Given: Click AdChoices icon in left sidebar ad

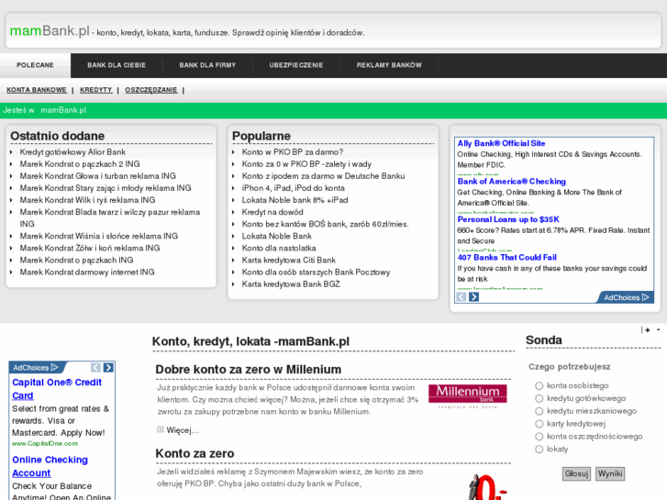Looking at the screenshot, I should (x=36, y=367).
